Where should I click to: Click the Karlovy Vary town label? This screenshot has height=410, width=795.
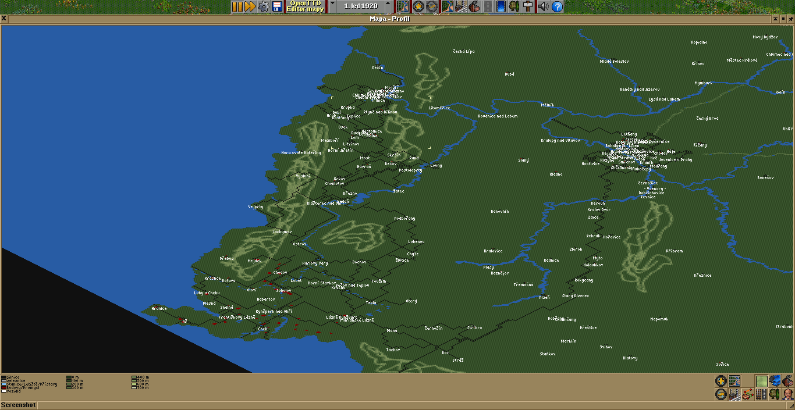click(315, 263)
